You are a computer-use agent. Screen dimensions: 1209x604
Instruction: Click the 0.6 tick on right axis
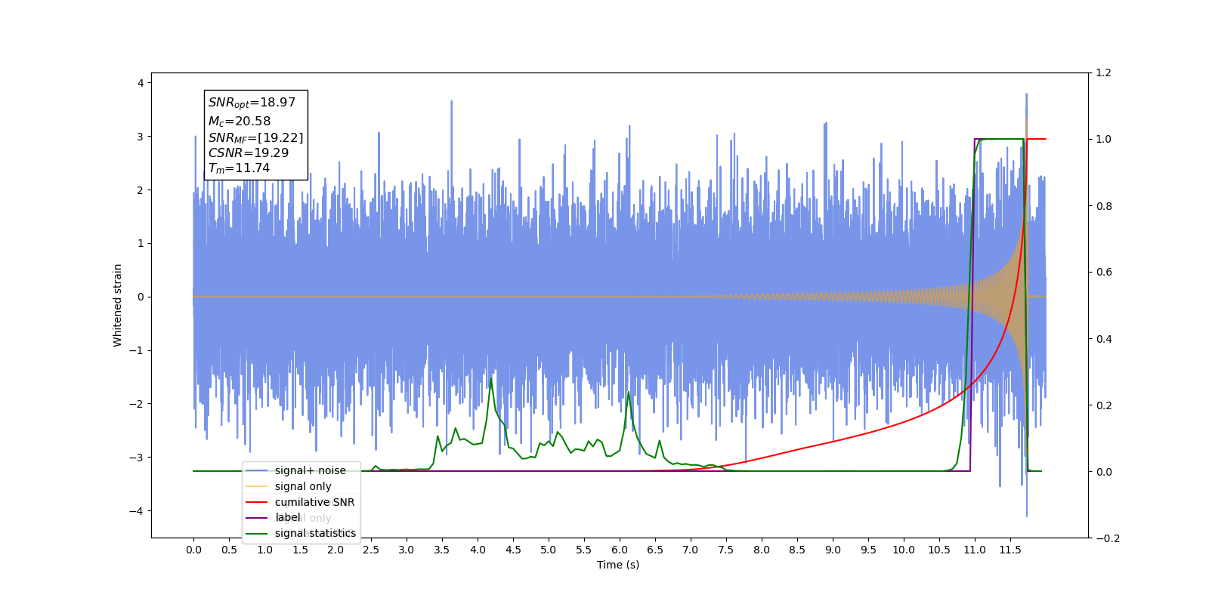click(x=1103, y=273)
